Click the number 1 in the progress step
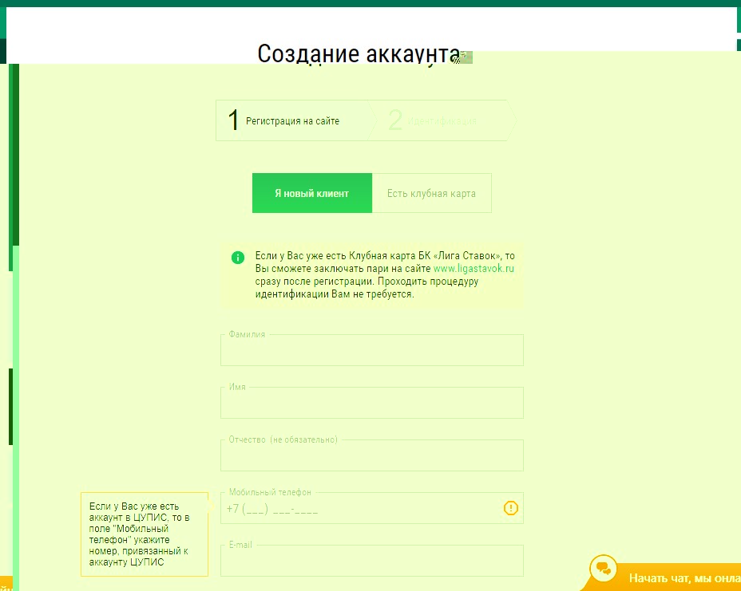 click(233, 120)
